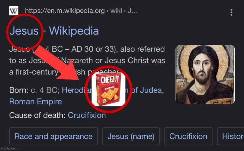
Task: Open Crucifixion link beside Cause of death
Action: pyautogui.click(x=87, y=115)
